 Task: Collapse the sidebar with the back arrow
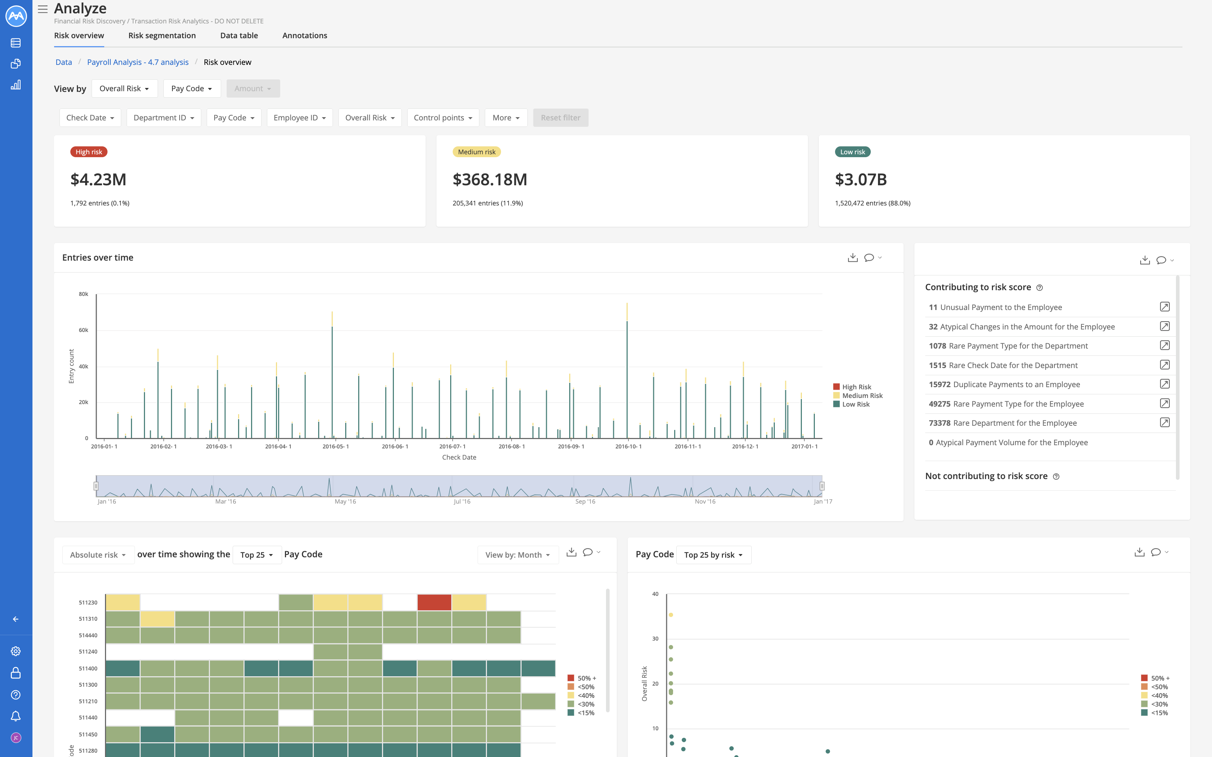(16, 619)
